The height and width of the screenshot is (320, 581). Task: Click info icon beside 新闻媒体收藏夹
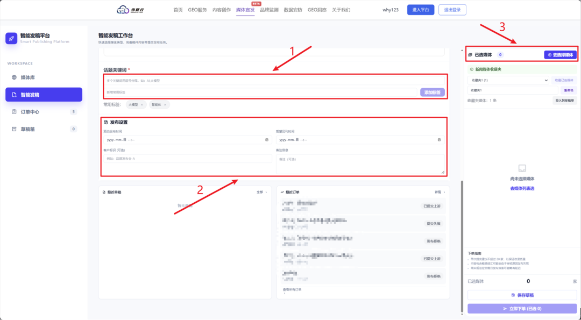tap(472, 69)
